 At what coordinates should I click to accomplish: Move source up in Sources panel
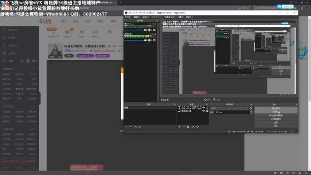193,127
